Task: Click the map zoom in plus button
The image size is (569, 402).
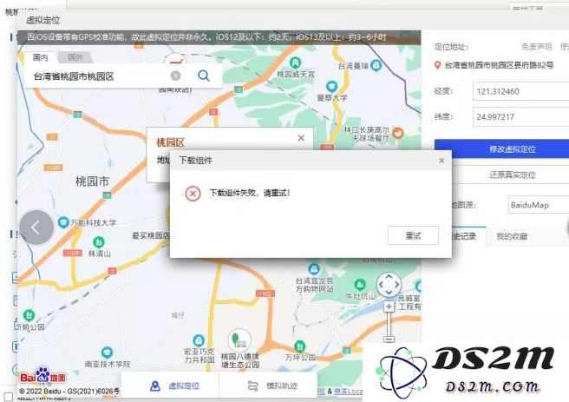Action: pyautogui.click(x=389, y=306)
